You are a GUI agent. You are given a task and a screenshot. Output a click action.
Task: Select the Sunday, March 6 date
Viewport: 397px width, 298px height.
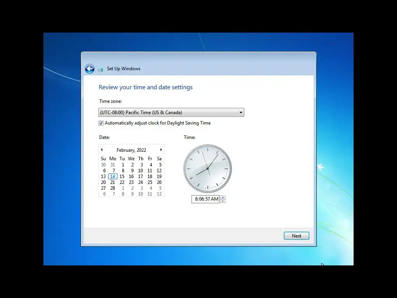(x=104, y=194)
